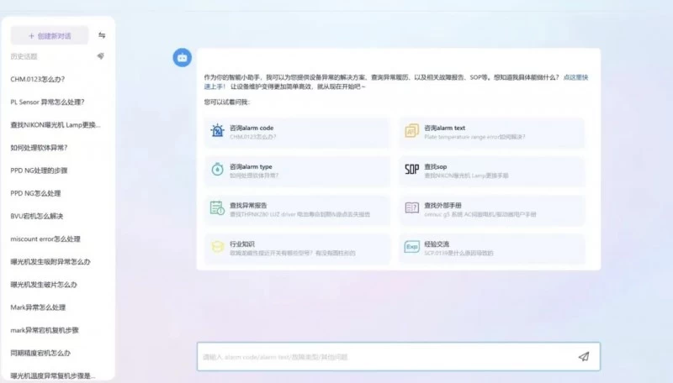
Task: Open history item Mark异常怎么处理
Action: (x=38, y=307)
